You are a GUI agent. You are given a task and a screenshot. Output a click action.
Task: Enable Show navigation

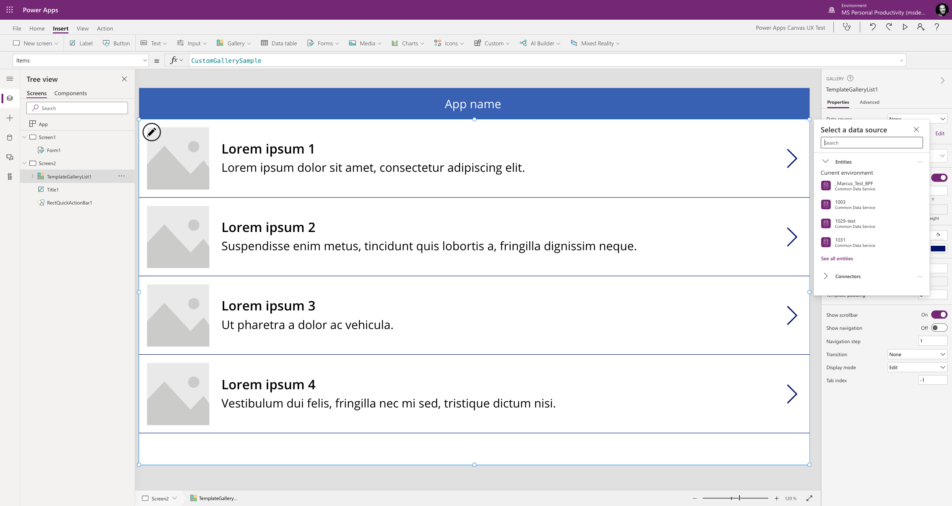[939, 328]
